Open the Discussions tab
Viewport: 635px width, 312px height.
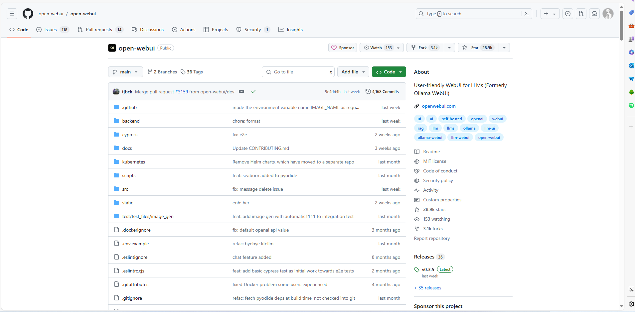click(148, 30)
